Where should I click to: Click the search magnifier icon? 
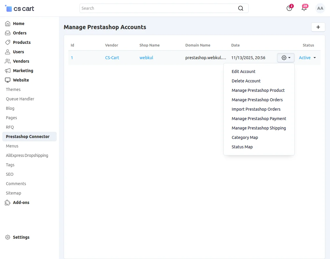click(x=241, y=8)
